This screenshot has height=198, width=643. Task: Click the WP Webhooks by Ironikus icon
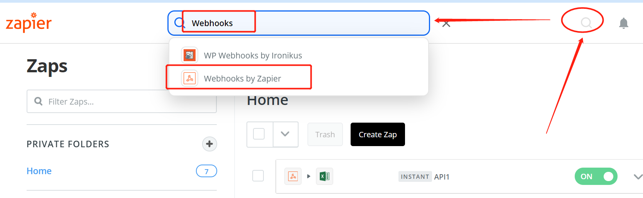click(x=189, y=55)
